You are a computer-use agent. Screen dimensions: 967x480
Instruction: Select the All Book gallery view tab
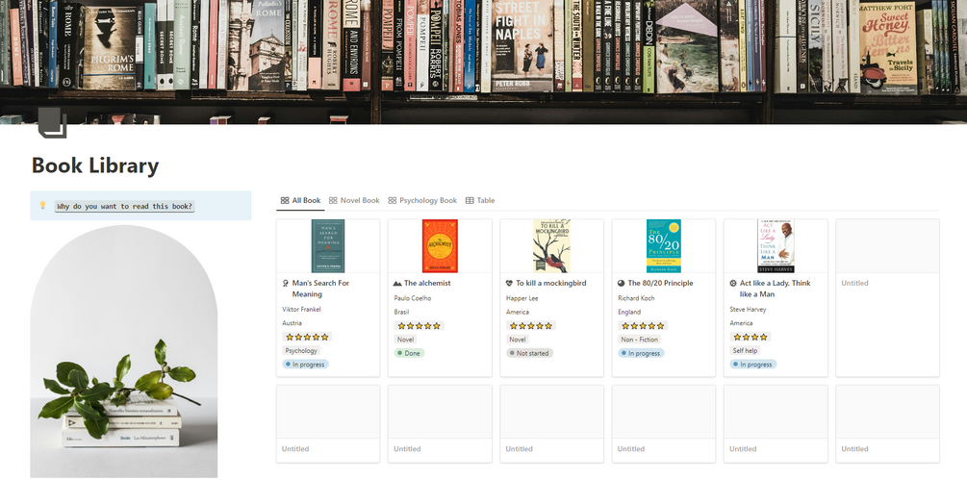coord(300,201)
